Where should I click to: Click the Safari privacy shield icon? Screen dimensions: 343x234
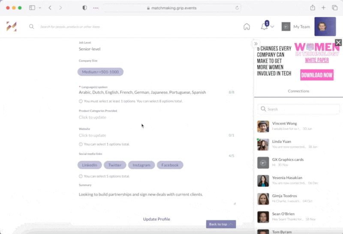pos(84,8)
